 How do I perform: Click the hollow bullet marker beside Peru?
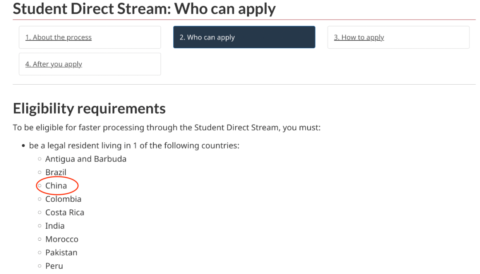40,266
